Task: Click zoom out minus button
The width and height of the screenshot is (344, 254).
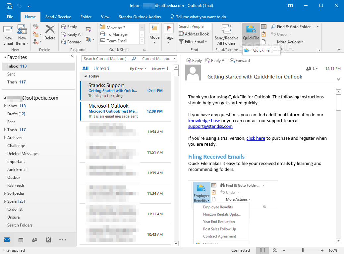Action: [284, 250]
